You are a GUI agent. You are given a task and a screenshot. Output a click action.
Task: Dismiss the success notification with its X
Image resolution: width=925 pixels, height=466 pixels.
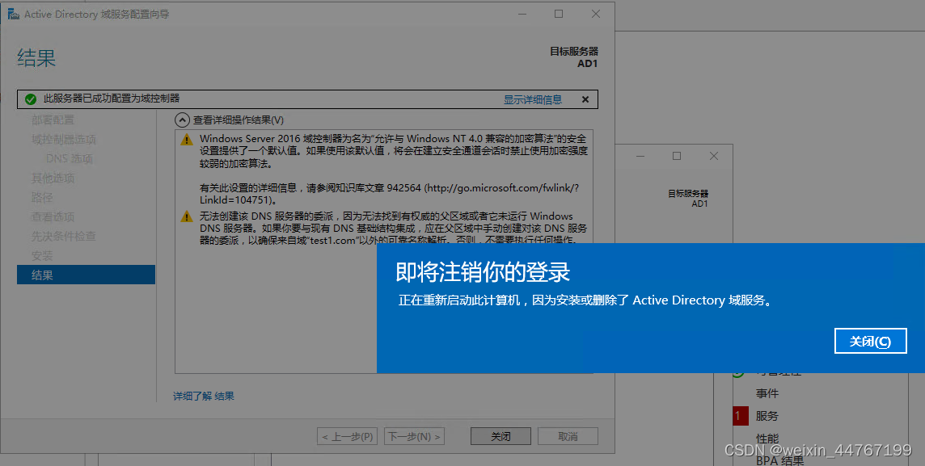(x=585, y=99)
